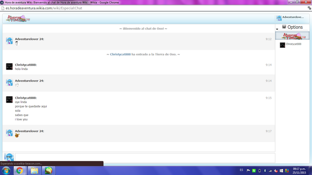Open the taskbar clock showing 09:17 p.m.
This screenshot has width=312, height=175.
pyautogui.click(x=299, y=171)
